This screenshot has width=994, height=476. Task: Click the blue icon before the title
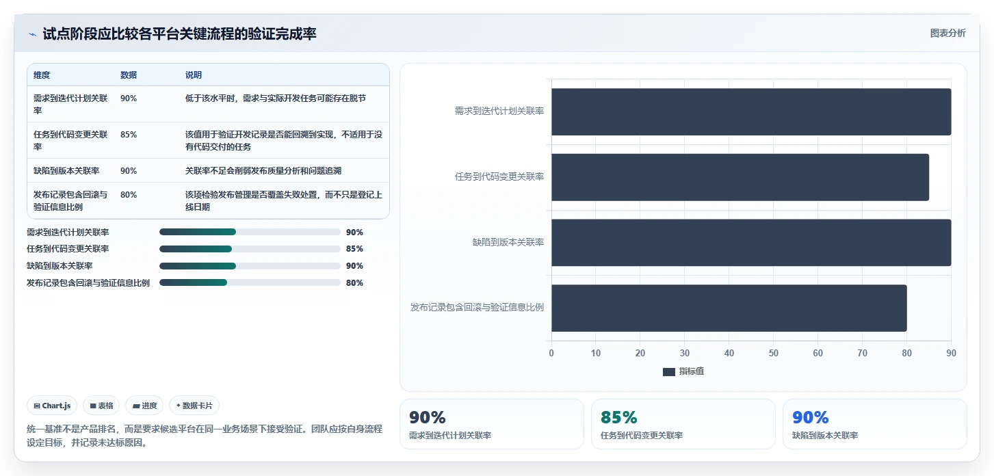[x=32, y=34]
